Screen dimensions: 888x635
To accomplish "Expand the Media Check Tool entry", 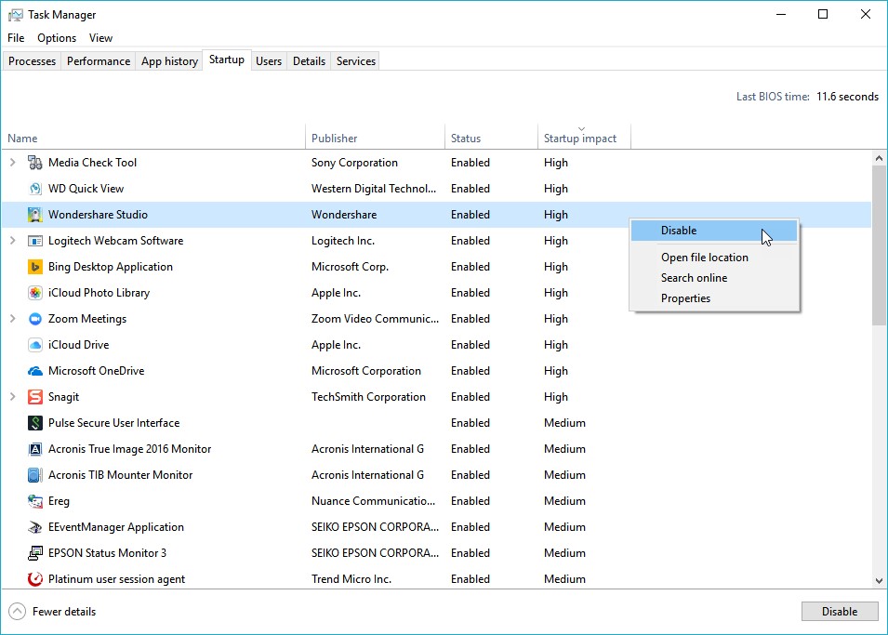I will pos(13,163).
